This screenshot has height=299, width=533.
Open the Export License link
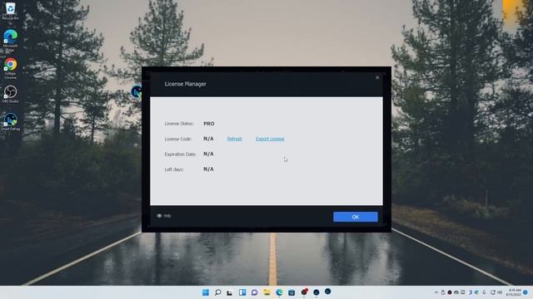(270, 139)
